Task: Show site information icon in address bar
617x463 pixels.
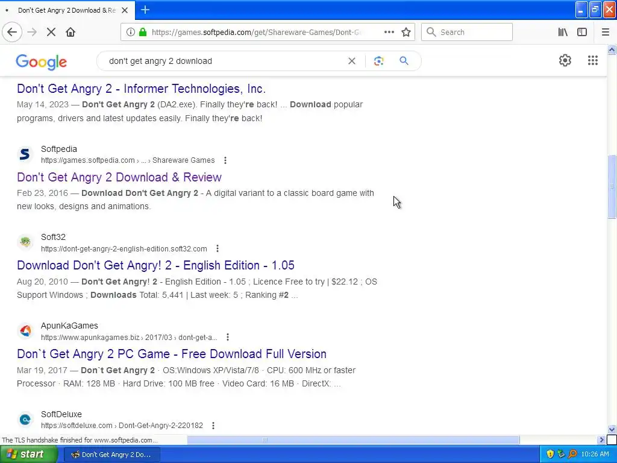Action: click(x=131, y=32)
